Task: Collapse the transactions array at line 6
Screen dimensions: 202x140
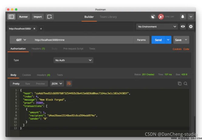Action: [18, 106]
